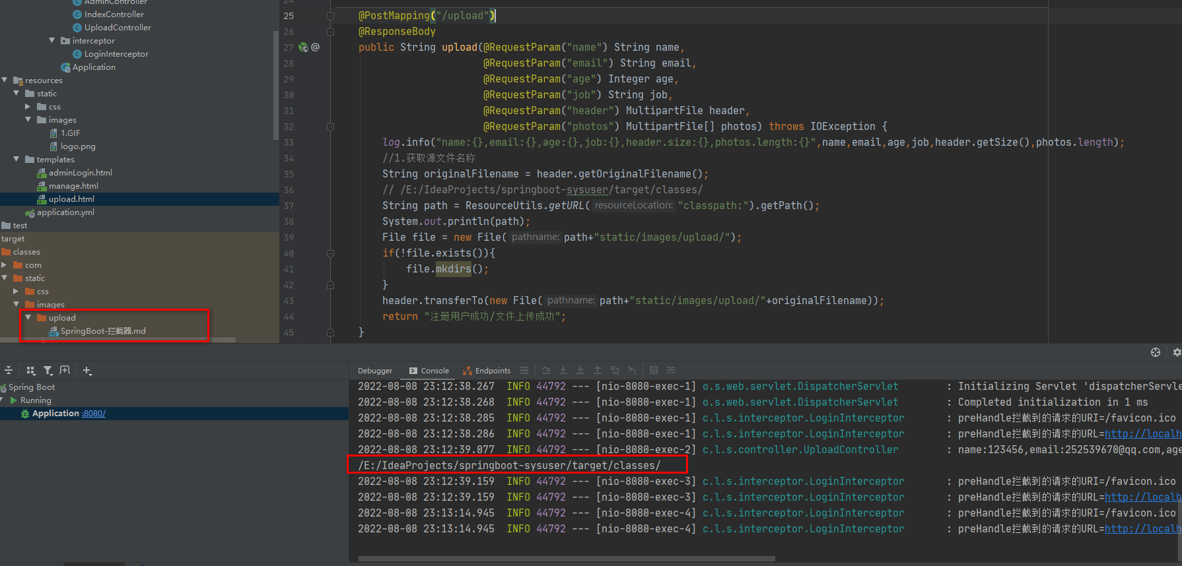This screenshot has width=1182, height=566.
Task: Click the Step Out debugger icon
Action: click(x=598, y=371)
